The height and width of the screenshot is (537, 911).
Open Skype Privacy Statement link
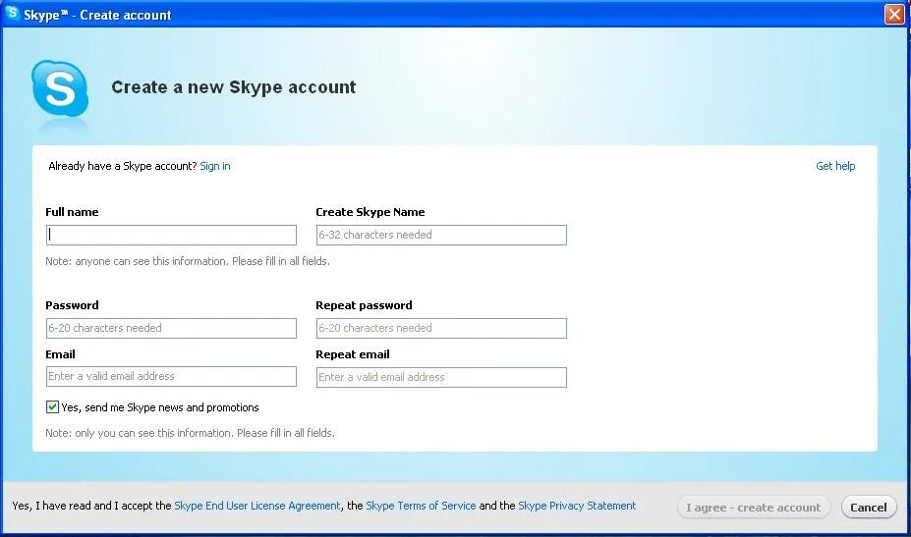(x=577, y=506)
